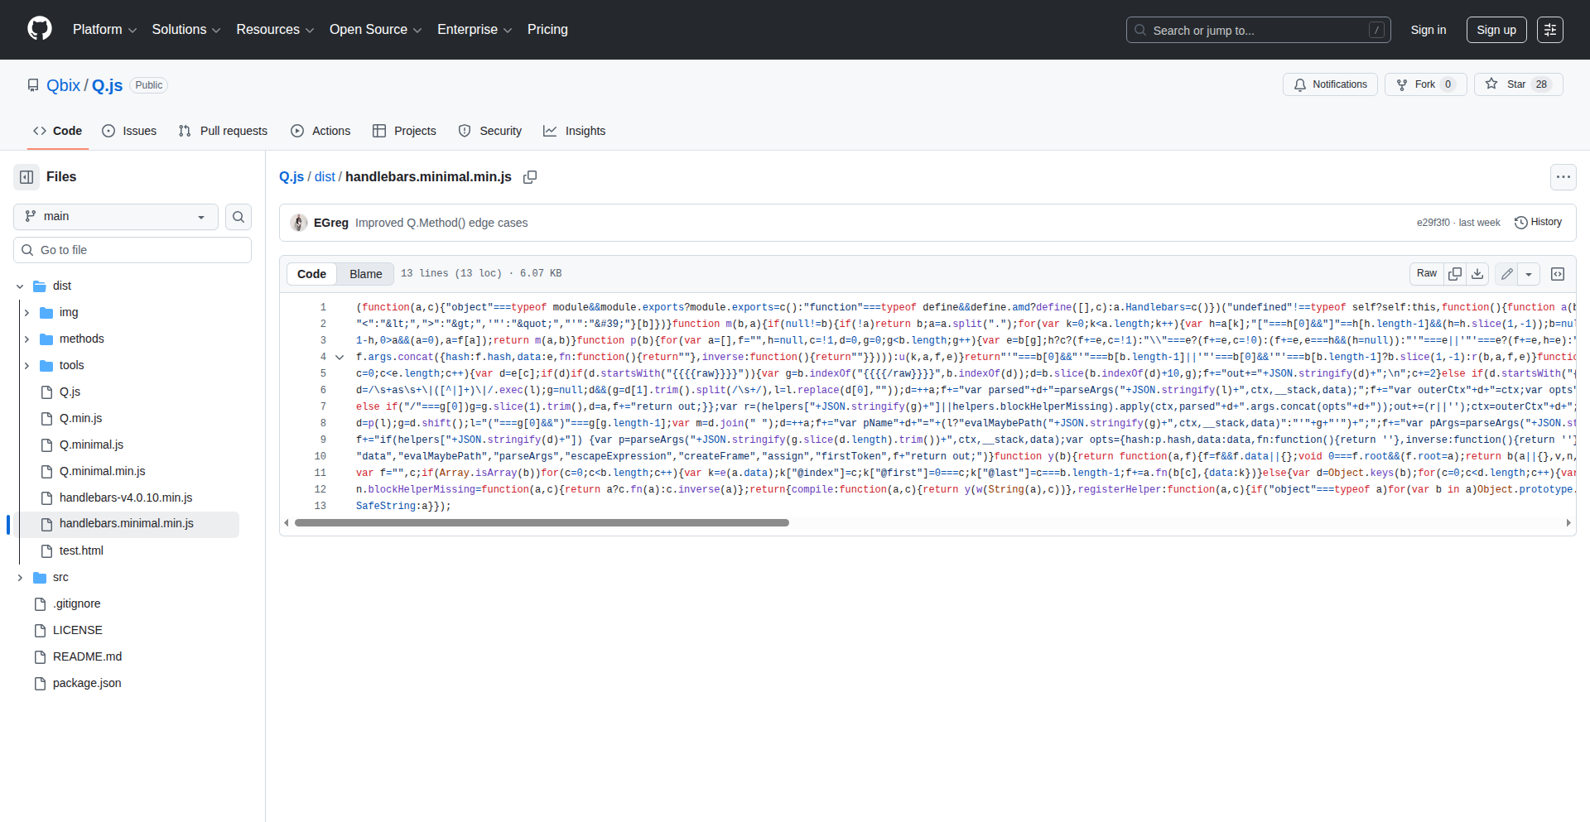Open the Q.js repository name link

pos(107,85)
